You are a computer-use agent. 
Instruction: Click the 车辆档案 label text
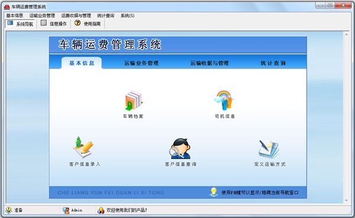click(133, 116)
